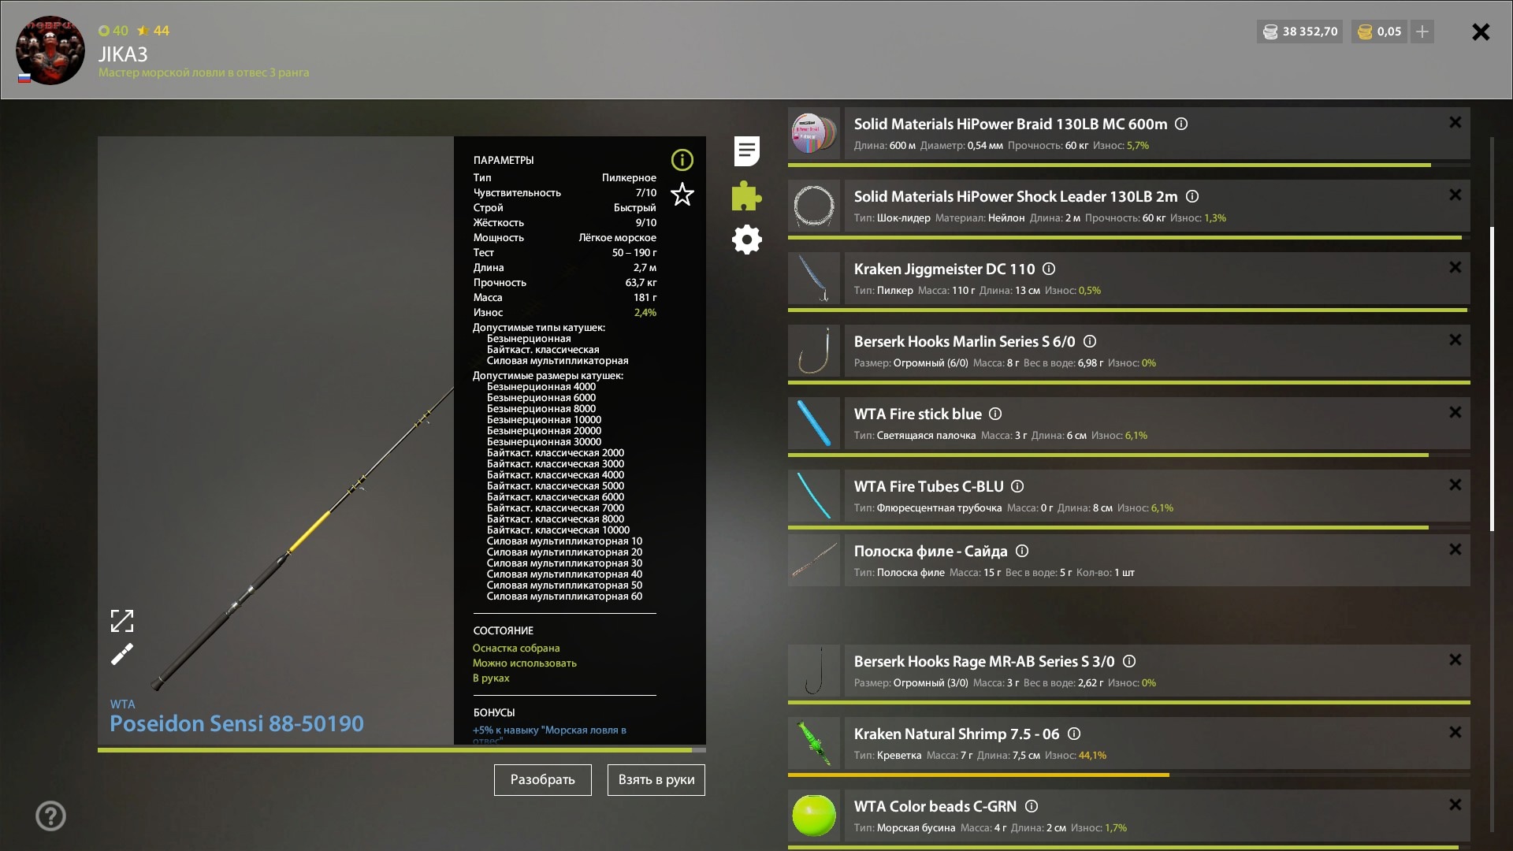Open the help question mark icon

(50, 816)
